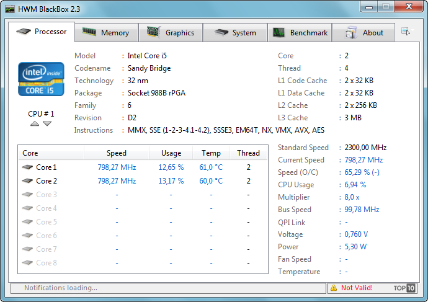
Task: Click the Temp column header
Action: pos(211,153)
